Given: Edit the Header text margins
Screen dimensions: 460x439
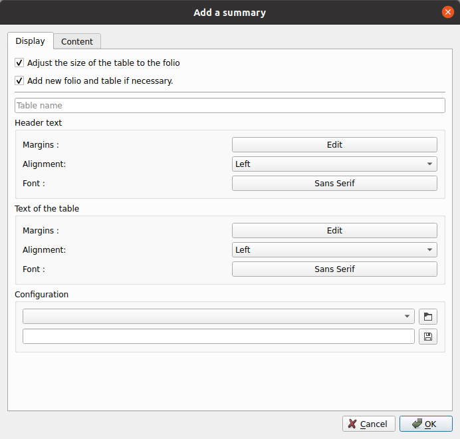Looking at the screenshot, I should (x=334, y=145).
